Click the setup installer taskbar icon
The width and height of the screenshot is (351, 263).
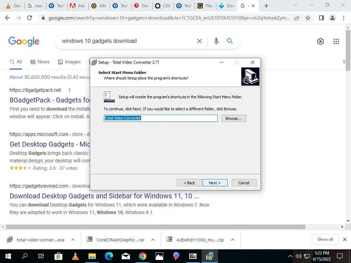pyautogui.click(x=209, y=256)
